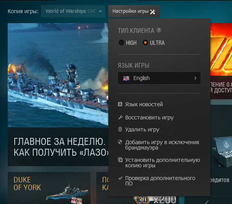Click the ТИП КЛИЕНТА section heading
232x204 pixels.
pyautogui.click(x=136, y=31)
